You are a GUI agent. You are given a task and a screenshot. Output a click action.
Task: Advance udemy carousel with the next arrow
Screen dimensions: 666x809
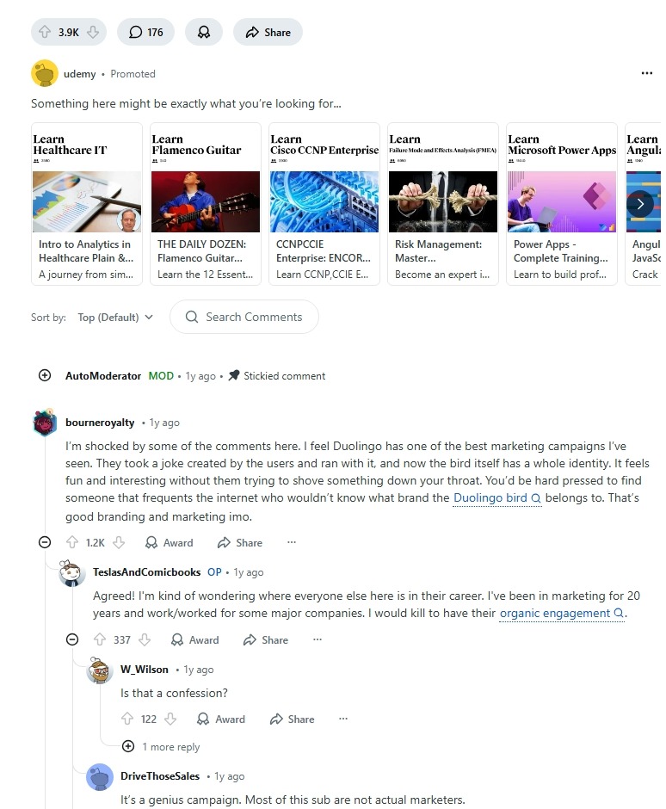coord(639,204)
